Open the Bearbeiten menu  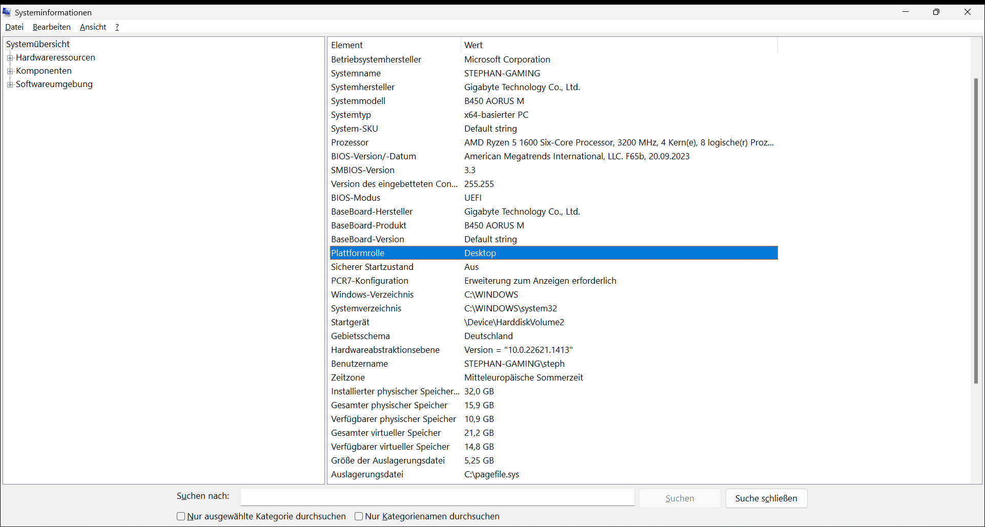(x=52, y=27)
